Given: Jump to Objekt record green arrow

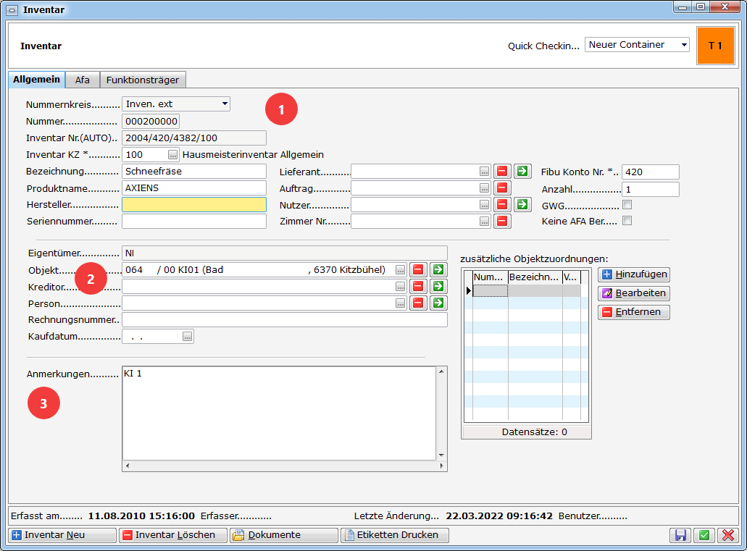Looking at the screenshot, I should [x=438, y=269].
